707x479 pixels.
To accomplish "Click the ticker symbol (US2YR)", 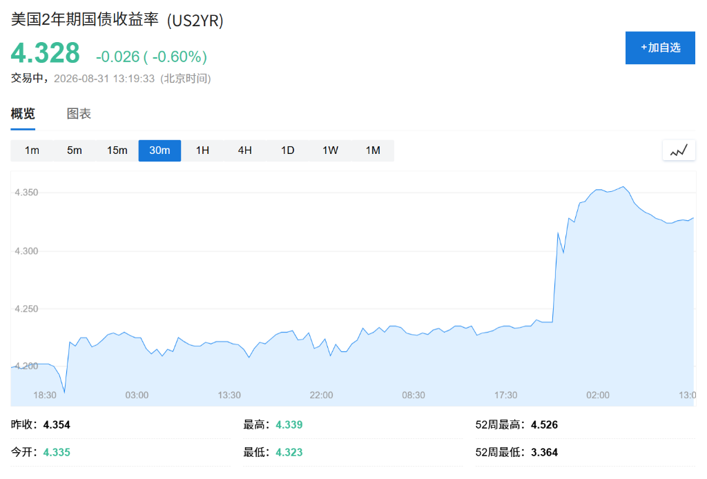I will point(195,21).
